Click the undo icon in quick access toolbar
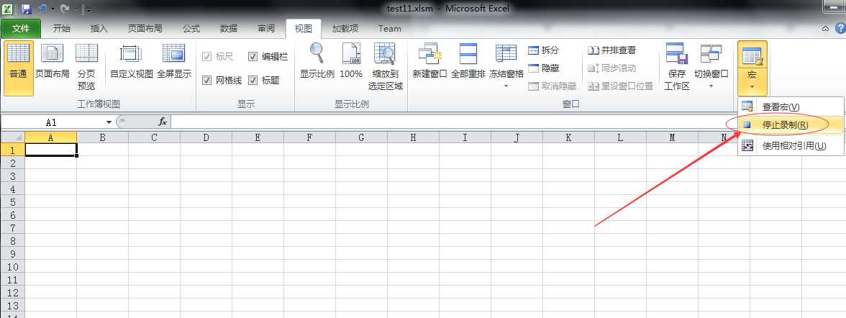 (42, 9)
